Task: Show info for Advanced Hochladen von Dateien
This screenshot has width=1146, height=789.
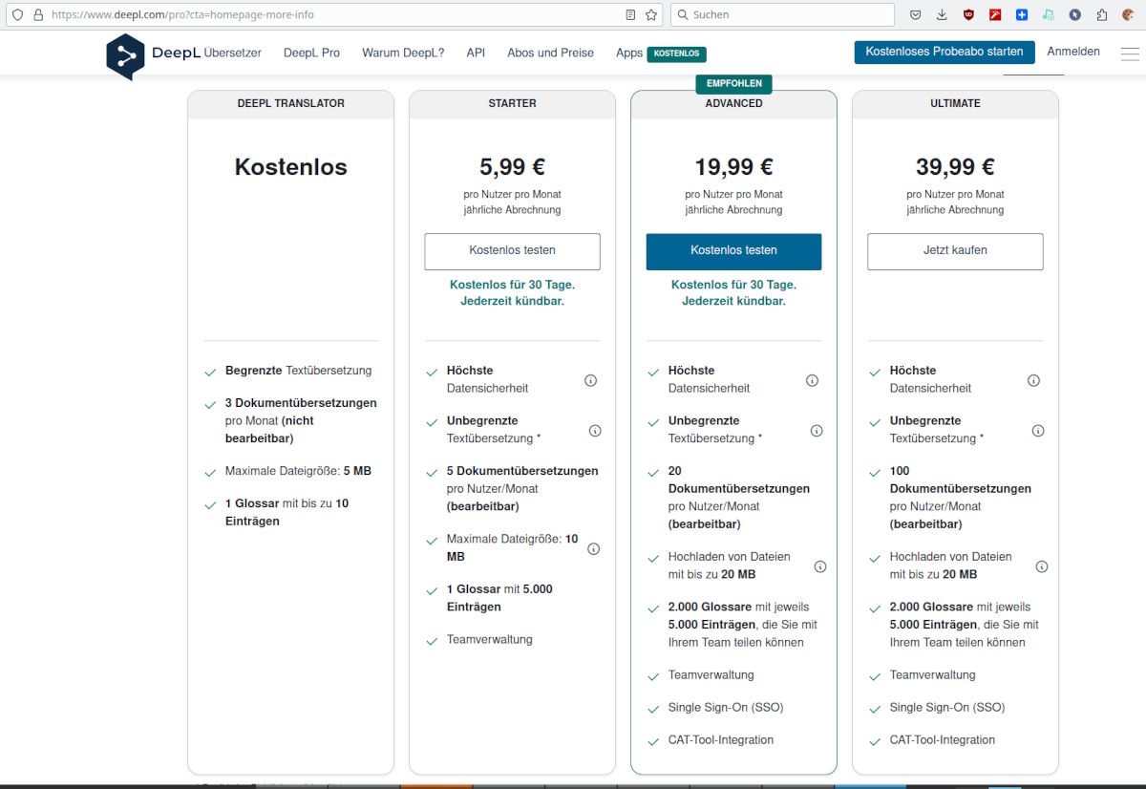Action: 820,566
